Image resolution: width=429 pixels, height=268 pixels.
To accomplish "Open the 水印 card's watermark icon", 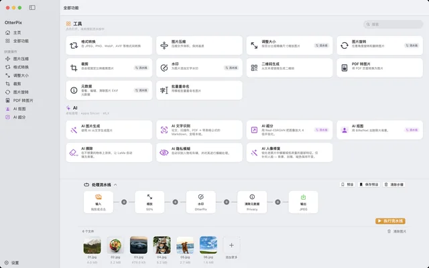I will [x=164, y=68].
